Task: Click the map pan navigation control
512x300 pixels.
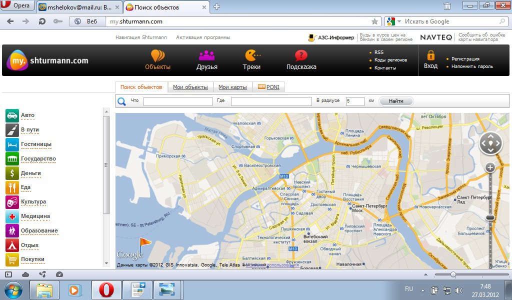Action: click(x=490, y=143)
